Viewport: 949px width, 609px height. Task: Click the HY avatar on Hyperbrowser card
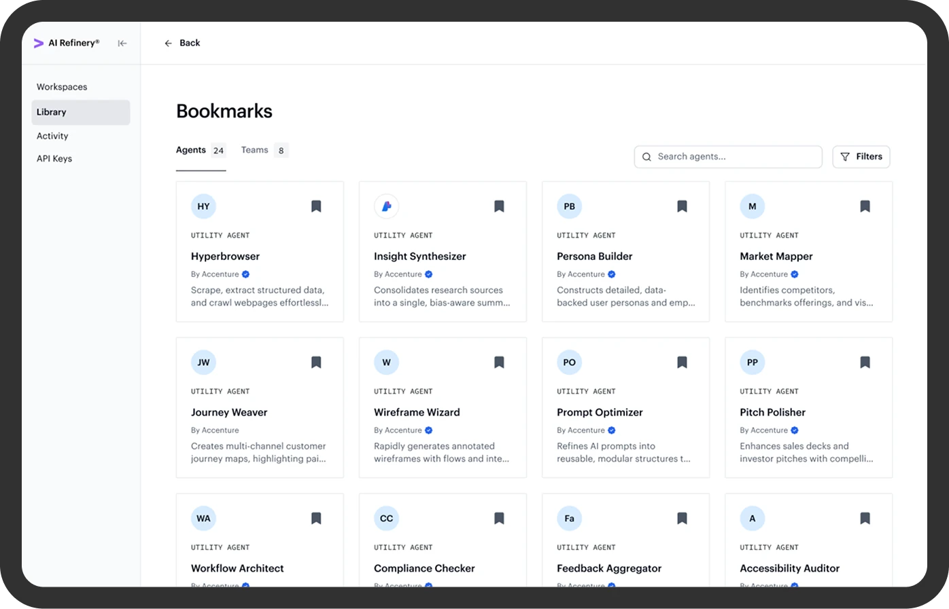tap(203, 206)
